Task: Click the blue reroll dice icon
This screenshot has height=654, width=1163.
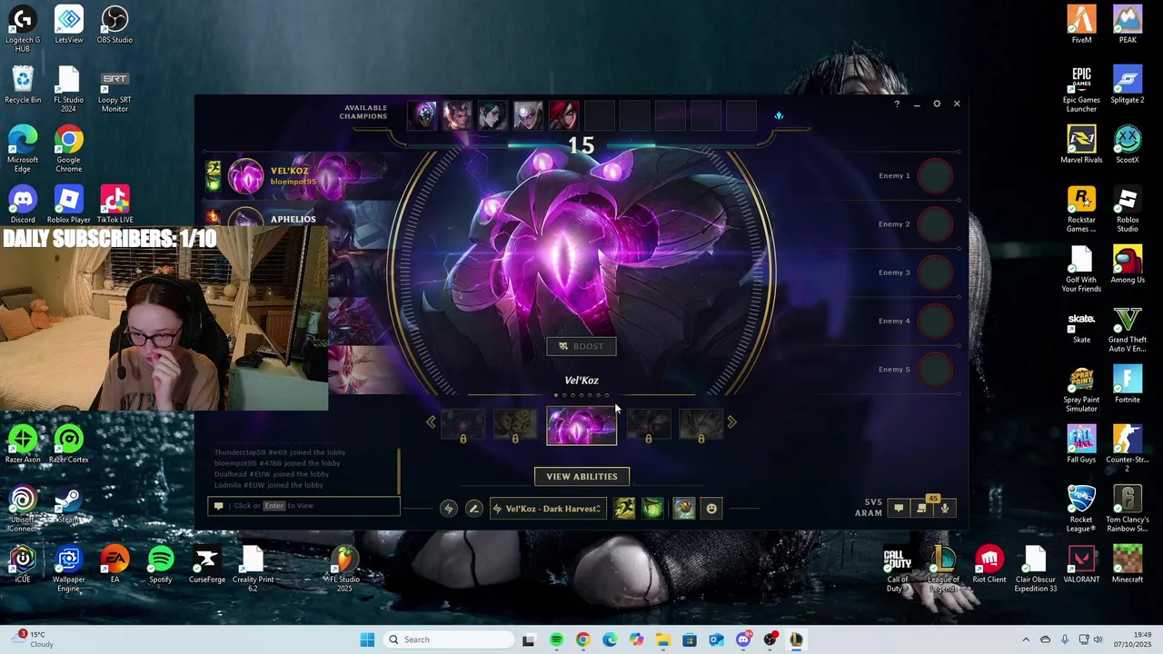Action: point(779,116)
